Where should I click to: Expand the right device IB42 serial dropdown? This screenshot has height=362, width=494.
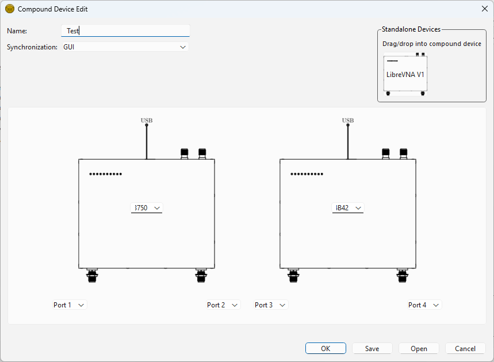point(349,208)
